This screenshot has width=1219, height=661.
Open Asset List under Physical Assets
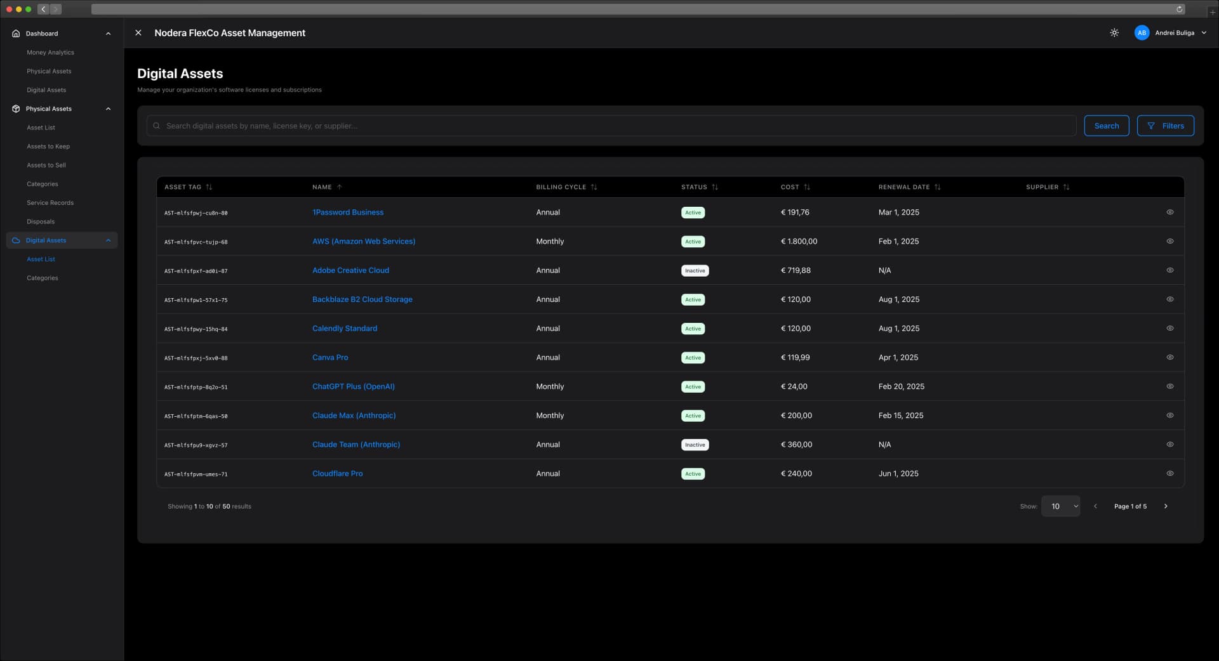pyautogui.click(x=41, y=128)
